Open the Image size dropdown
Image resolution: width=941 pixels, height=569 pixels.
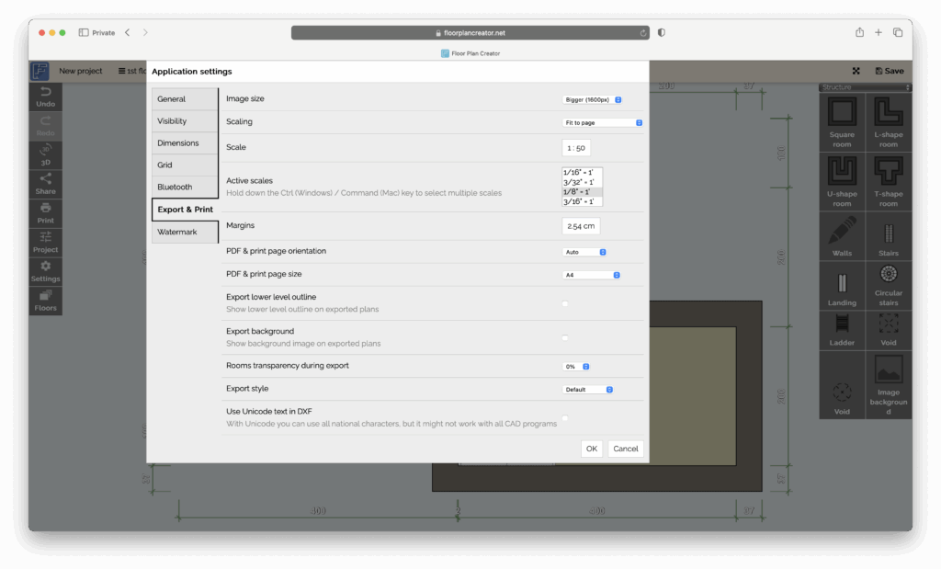point(594,97)
